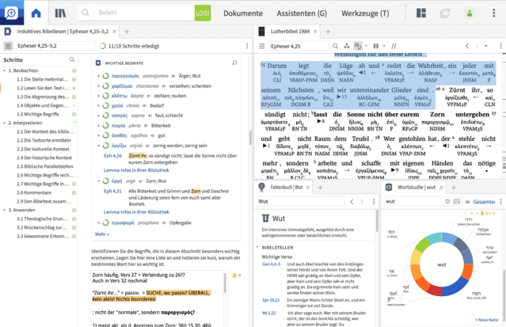Viewport: 506px width, 327px height.
Task: Expand the παροργισμός term entry
Action: click(100, 76)
